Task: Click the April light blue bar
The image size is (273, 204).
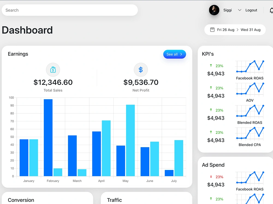Action: (x=106, y=148)
